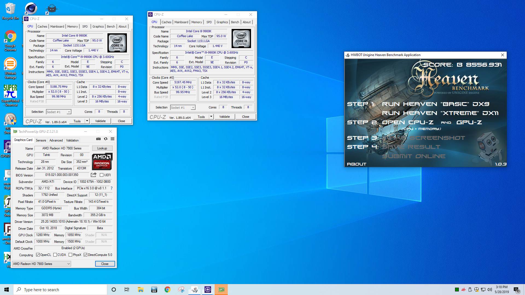Click the About tab in left CPU-Z
The height and width of the screenshot is (295, 525).
click(122, 26)
